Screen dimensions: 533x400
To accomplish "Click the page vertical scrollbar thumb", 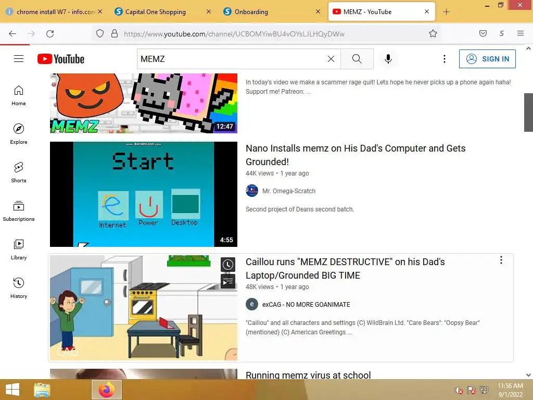I will (528, 113).
